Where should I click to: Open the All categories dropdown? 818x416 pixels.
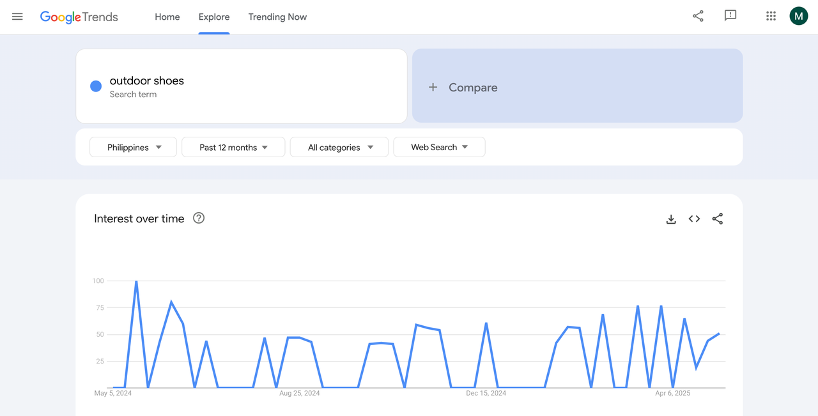click(x=339, y=147)
